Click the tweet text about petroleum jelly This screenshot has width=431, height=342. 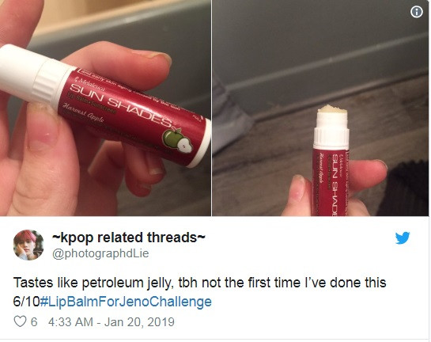(x=199, y=283)
